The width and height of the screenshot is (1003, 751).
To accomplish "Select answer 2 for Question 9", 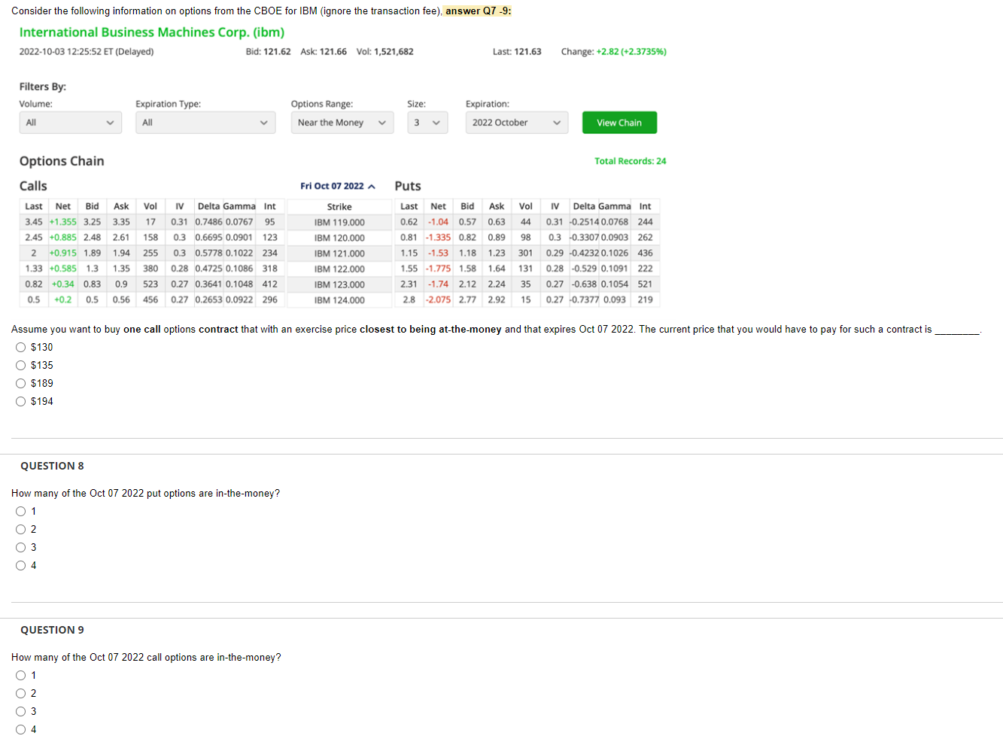I will pyautogui.click(x=21, y=693).
